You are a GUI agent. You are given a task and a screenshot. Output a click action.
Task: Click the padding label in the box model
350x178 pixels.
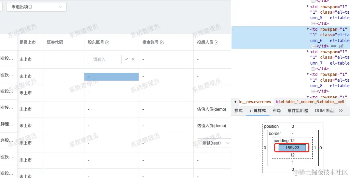[x=281, y=141]
